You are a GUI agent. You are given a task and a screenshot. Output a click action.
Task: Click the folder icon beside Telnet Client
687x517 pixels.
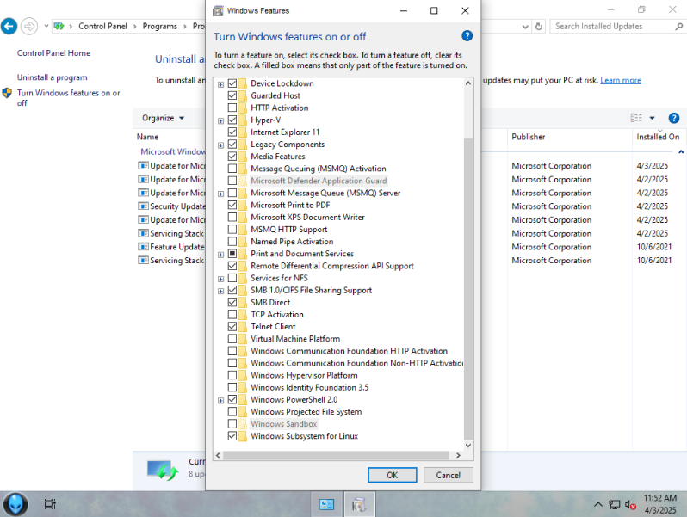tap(243, 327)
